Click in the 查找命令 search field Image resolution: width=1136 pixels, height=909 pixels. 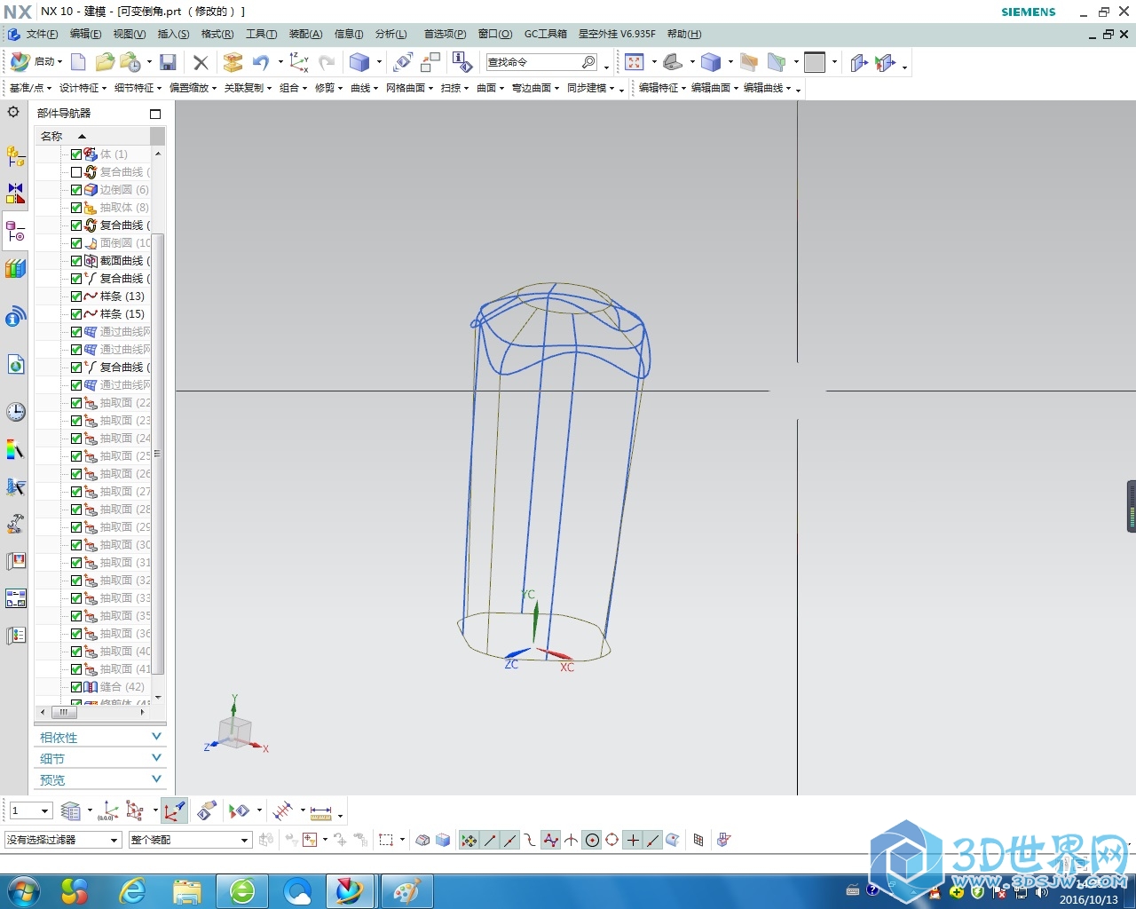pos(532,62)
